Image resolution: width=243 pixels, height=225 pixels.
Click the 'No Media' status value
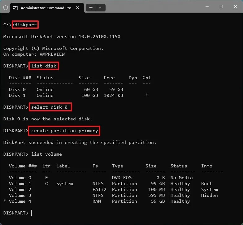coord(182,178)
